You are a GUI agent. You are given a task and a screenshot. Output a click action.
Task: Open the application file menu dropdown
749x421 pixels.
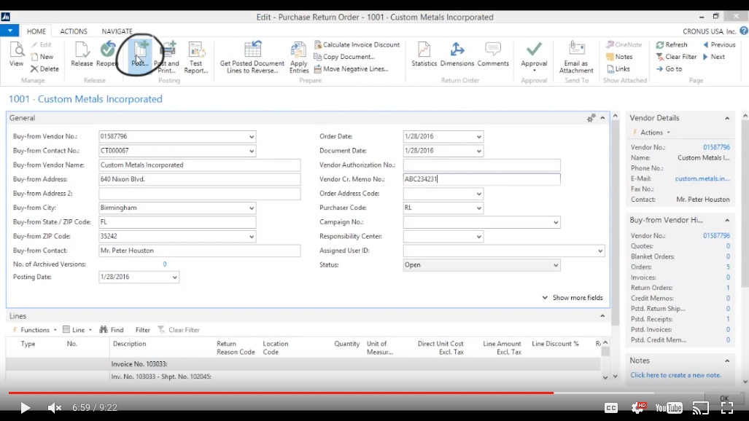(x=9, y=31)
